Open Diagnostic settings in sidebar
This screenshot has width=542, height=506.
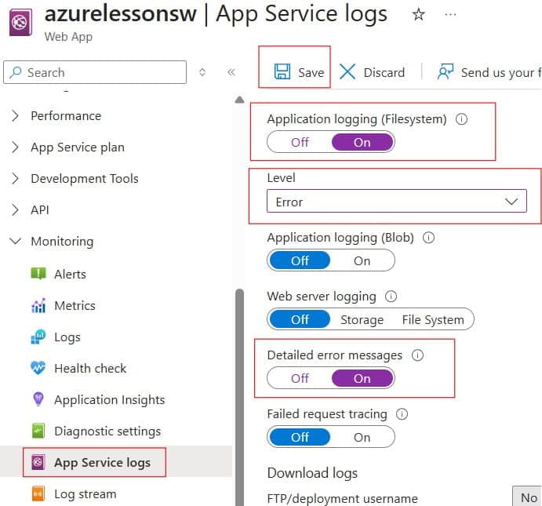(x=107, y=431)
